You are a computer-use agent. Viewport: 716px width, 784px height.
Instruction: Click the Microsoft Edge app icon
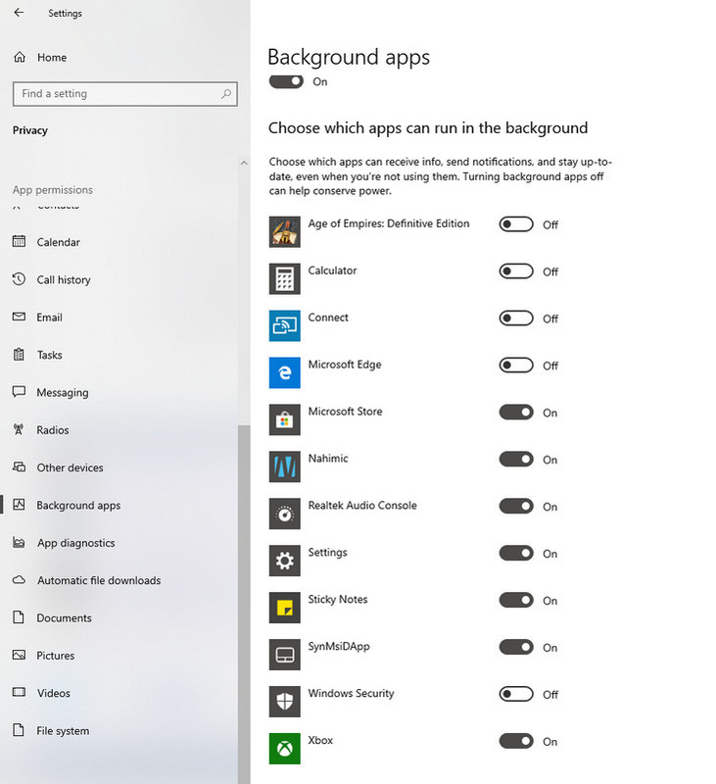point(285,373)
